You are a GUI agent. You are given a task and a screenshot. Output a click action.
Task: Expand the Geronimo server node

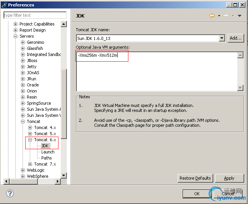tap(23, 42)
